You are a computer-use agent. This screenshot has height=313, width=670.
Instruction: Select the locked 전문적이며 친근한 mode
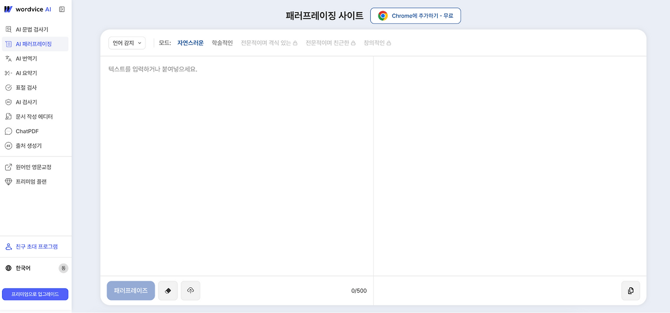point(331,43)
